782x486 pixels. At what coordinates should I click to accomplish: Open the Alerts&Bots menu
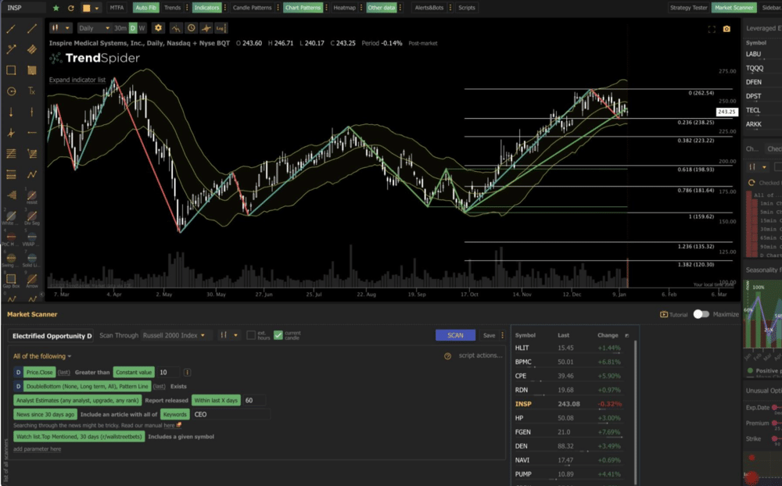point(429,8)
